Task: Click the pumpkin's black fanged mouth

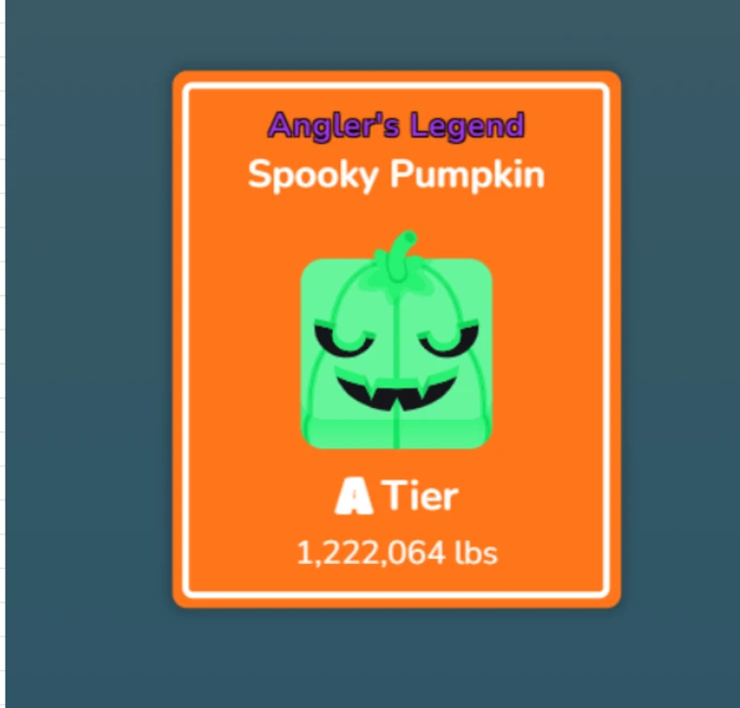Action: click(396, 388)
